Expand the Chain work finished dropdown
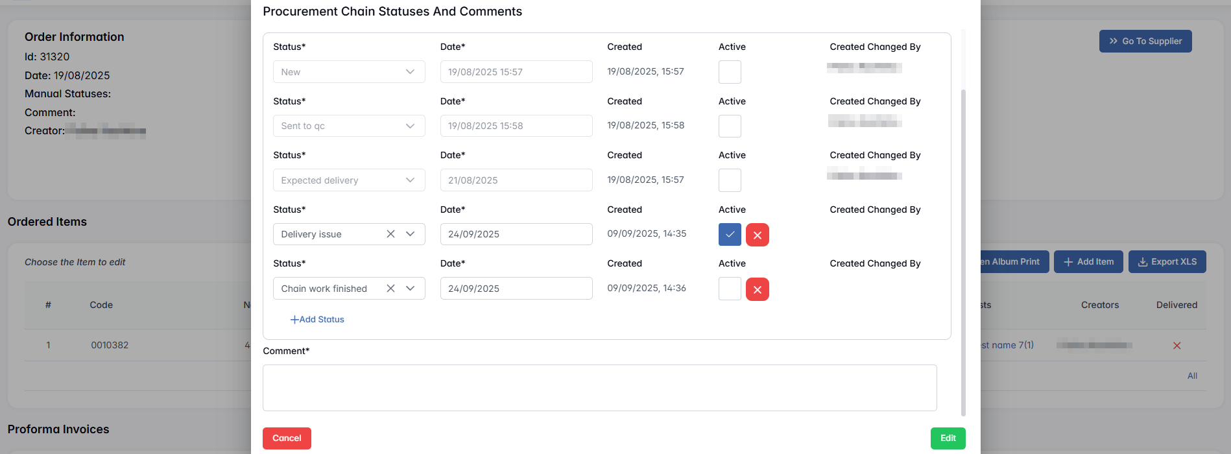The image size is (1231, 454). [410, 289]
